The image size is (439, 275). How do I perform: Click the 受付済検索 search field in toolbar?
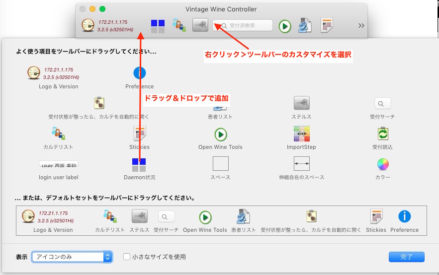(x=243, y=25)
